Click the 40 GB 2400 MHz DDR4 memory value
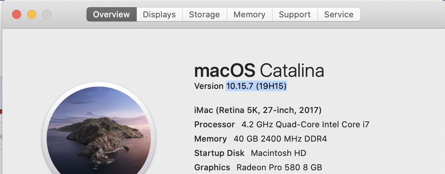This screenshot has height=174, width=445. click(280, 139)
